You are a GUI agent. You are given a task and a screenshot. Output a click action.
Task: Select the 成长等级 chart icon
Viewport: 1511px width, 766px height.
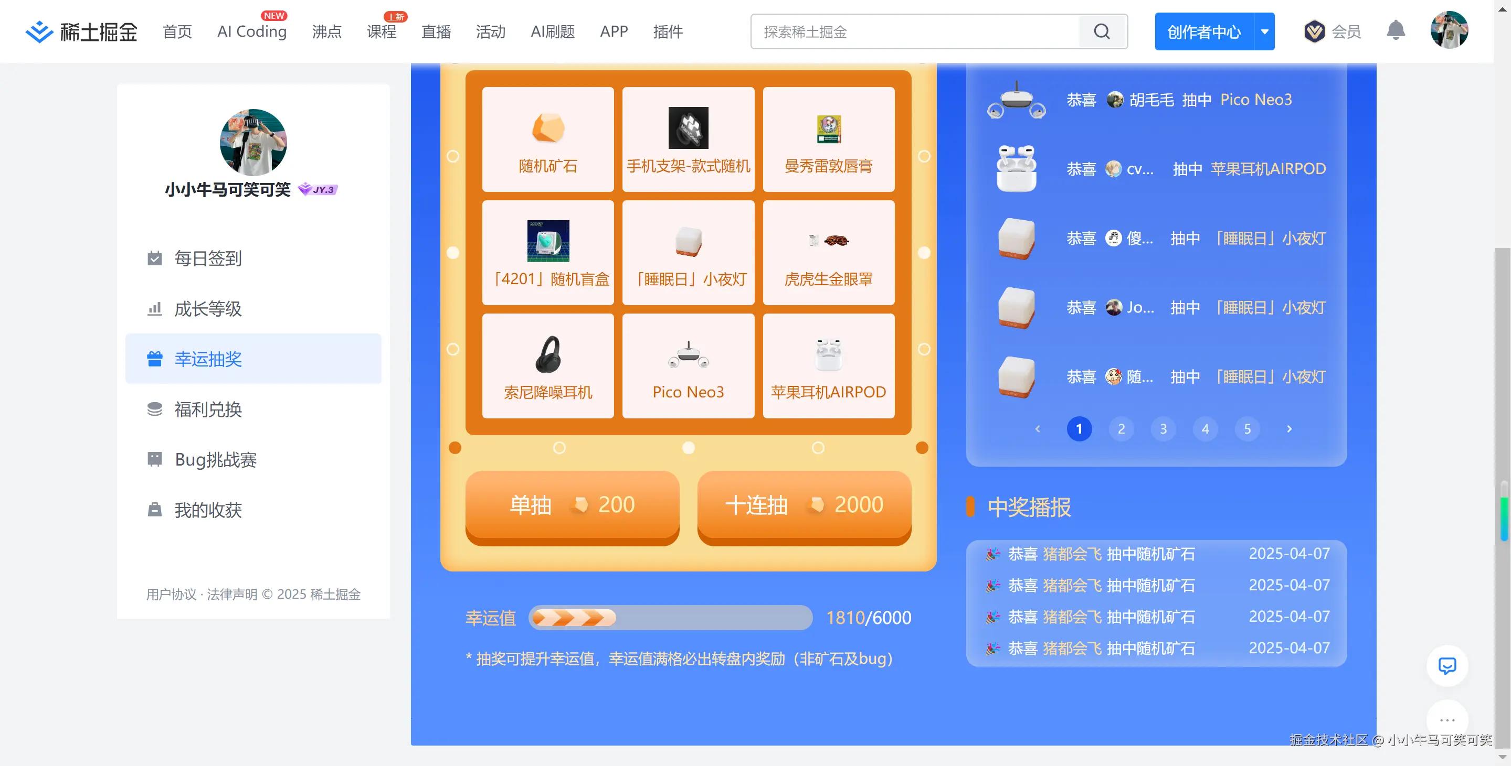click(154, 308)
